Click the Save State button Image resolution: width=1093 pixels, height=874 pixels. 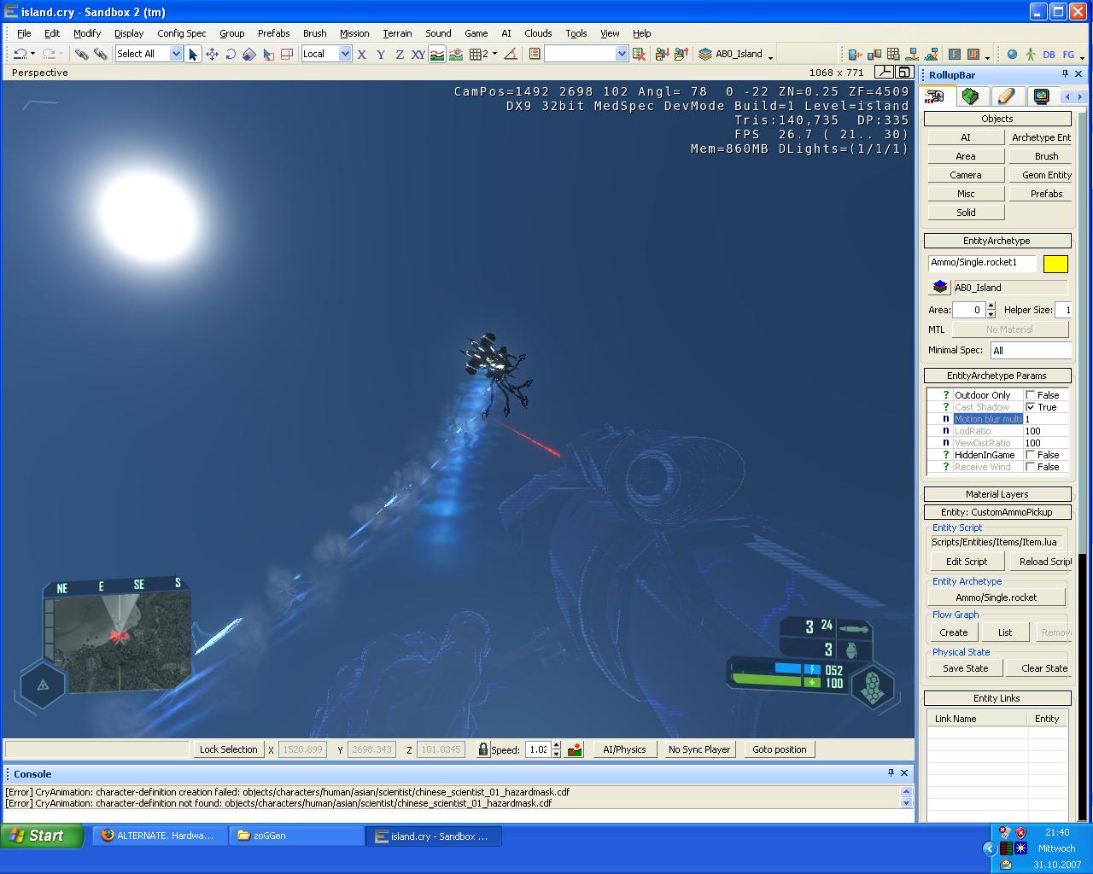point(966,668)
